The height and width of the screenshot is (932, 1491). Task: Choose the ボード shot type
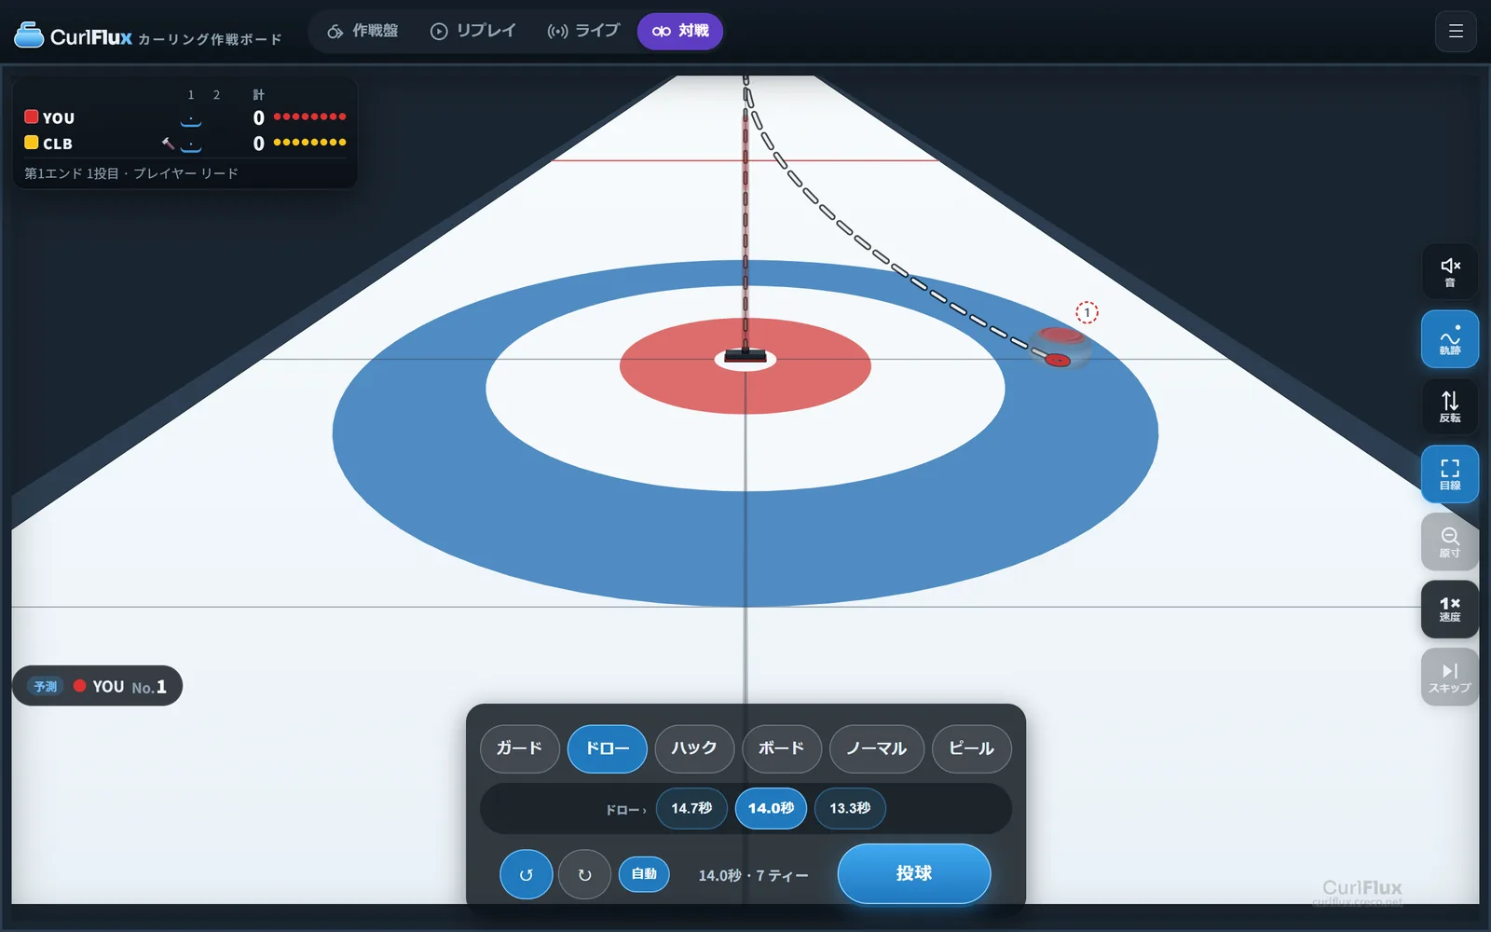(782, 748)
